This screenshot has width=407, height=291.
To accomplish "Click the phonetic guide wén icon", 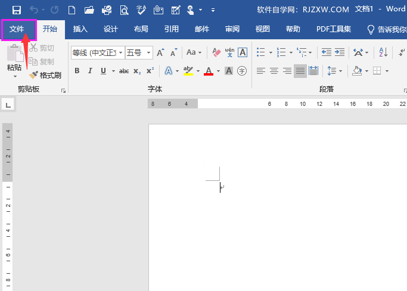I will (x=229, y=52).
